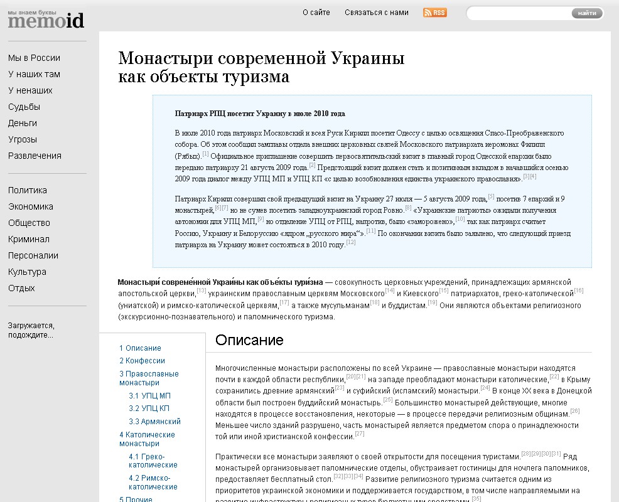619x502 pixels.
Task: Jump to 4 Католические монастыри
Action: (147, 439)
